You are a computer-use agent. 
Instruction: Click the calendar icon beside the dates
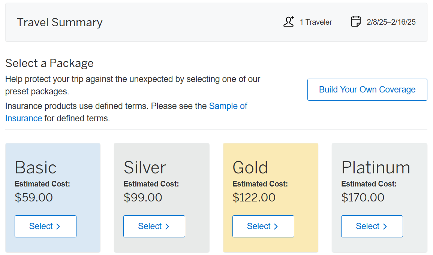tap(355, 22)
